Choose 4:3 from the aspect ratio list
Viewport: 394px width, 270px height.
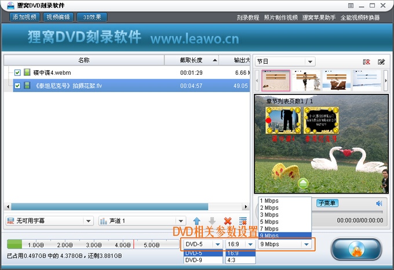tap(240, 260)
